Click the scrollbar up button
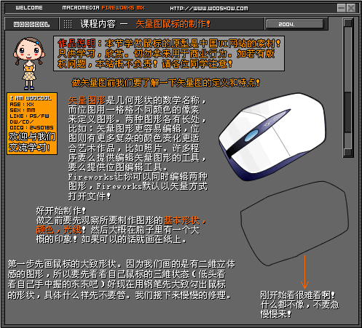The image size is (362, 328). tap(347, 23)
